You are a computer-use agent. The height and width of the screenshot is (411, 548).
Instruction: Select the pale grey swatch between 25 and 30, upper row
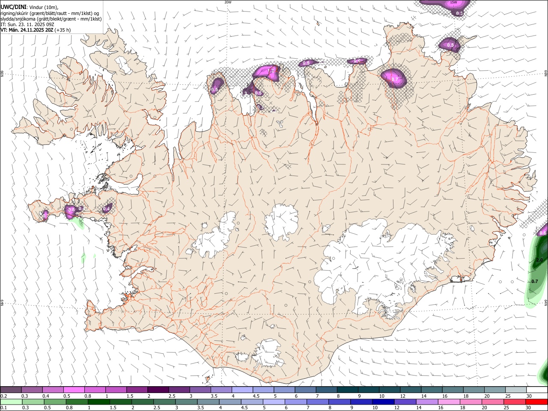coord(516,390)
